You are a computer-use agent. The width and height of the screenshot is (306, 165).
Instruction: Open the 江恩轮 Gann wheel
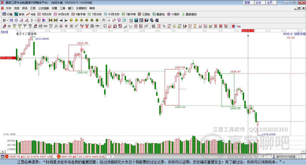click(144, 14)
